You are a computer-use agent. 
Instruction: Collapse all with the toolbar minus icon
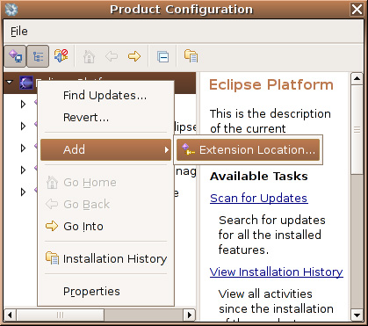tap(162, 56)
